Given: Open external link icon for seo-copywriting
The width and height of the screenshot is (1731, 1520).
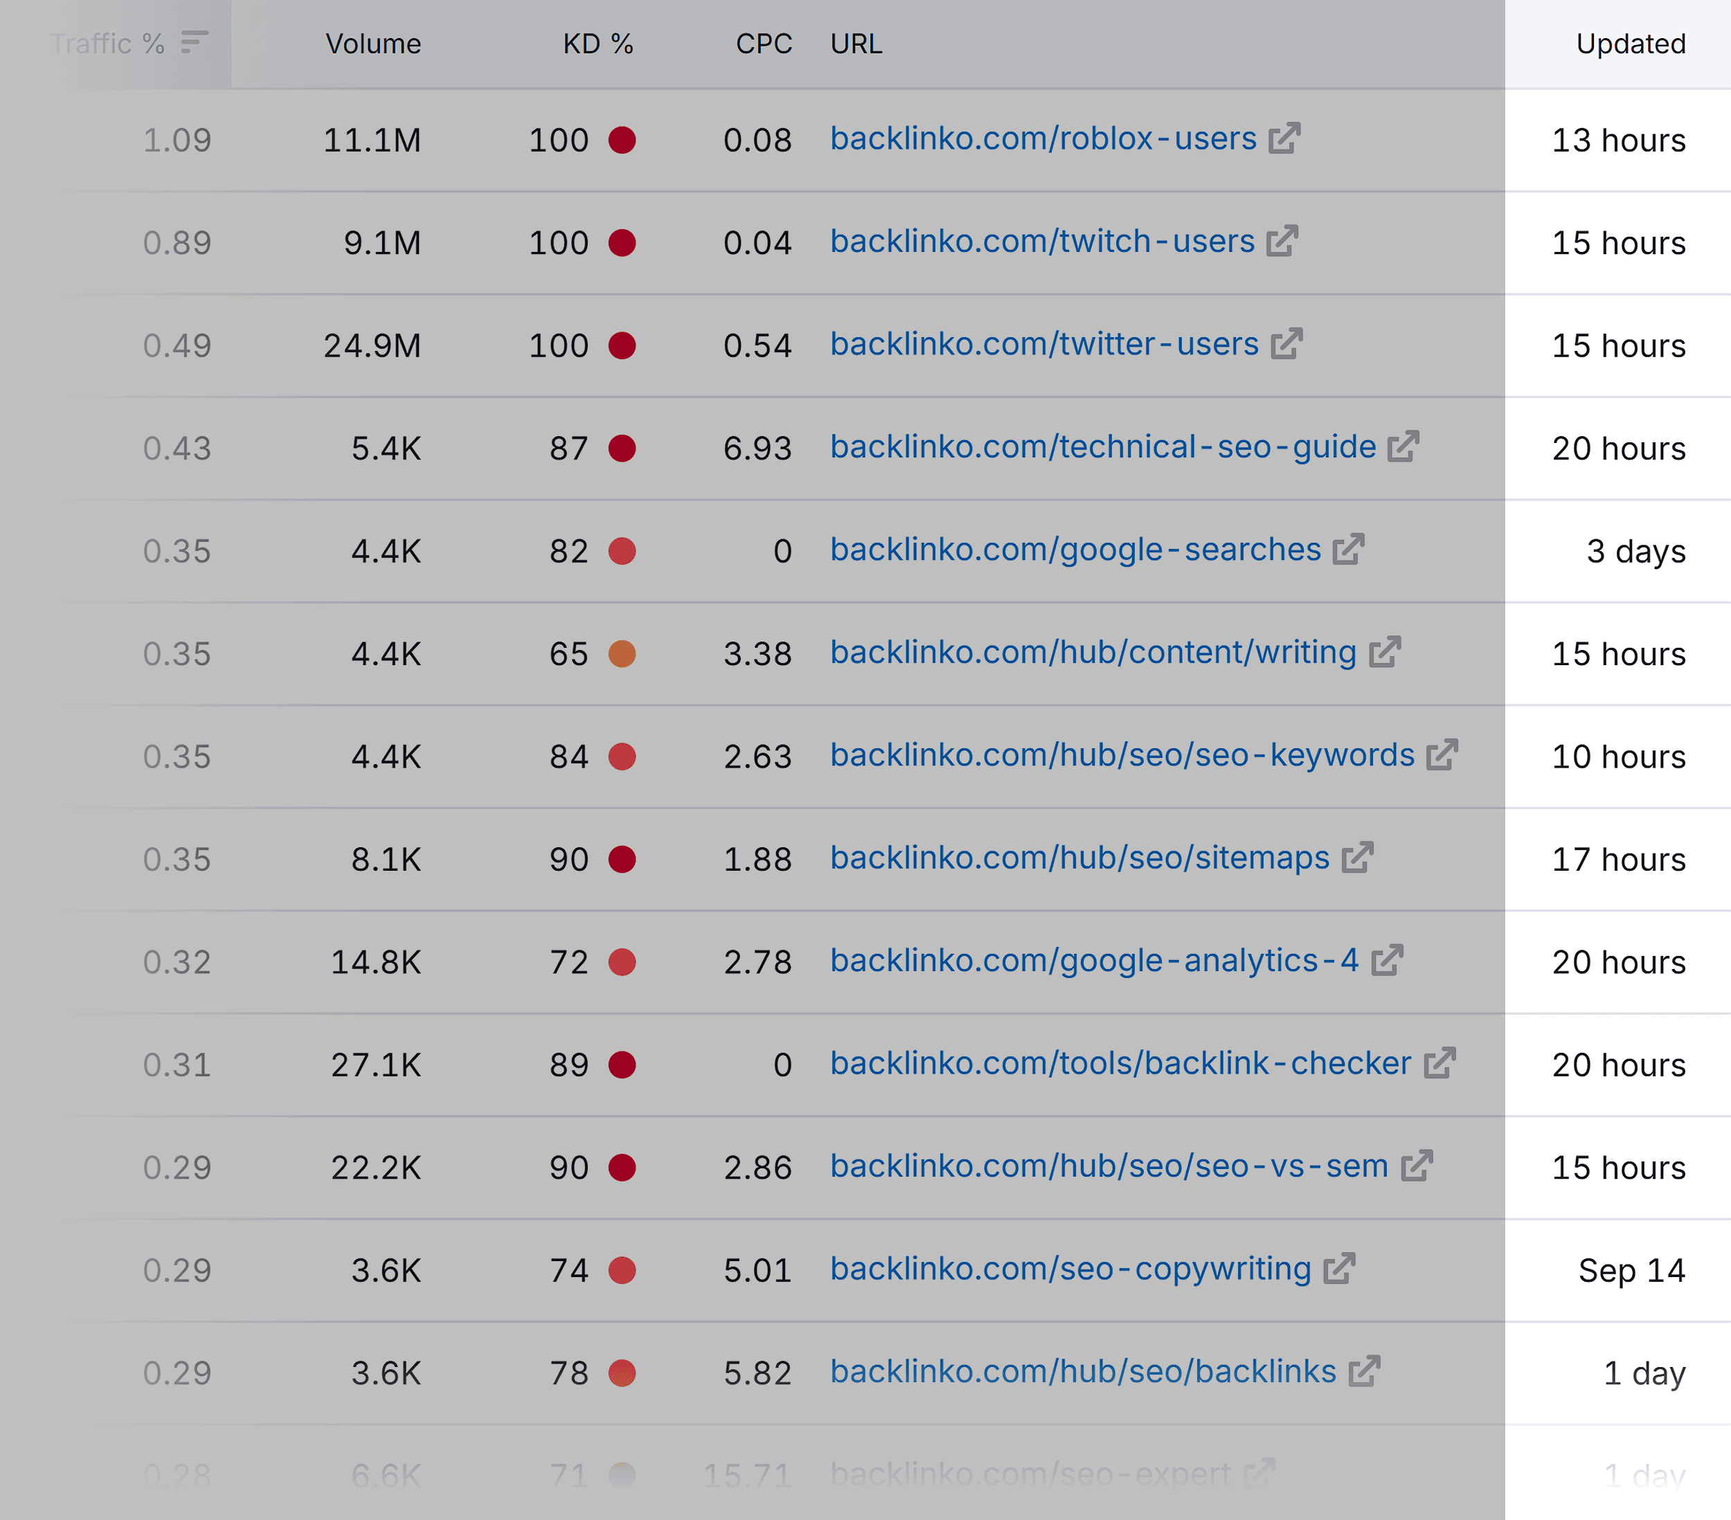Looking at the screenshot, I should coord(1339,1269).
